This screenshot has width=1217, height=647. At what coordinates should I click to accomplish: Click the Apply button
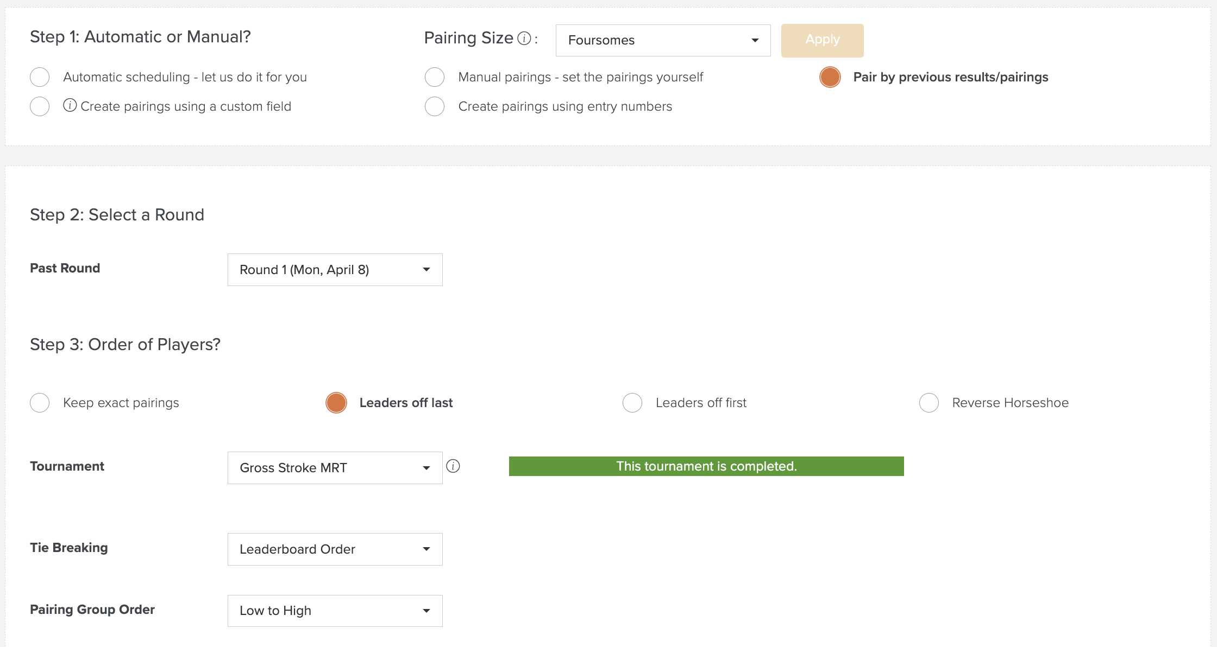[823, 40]
